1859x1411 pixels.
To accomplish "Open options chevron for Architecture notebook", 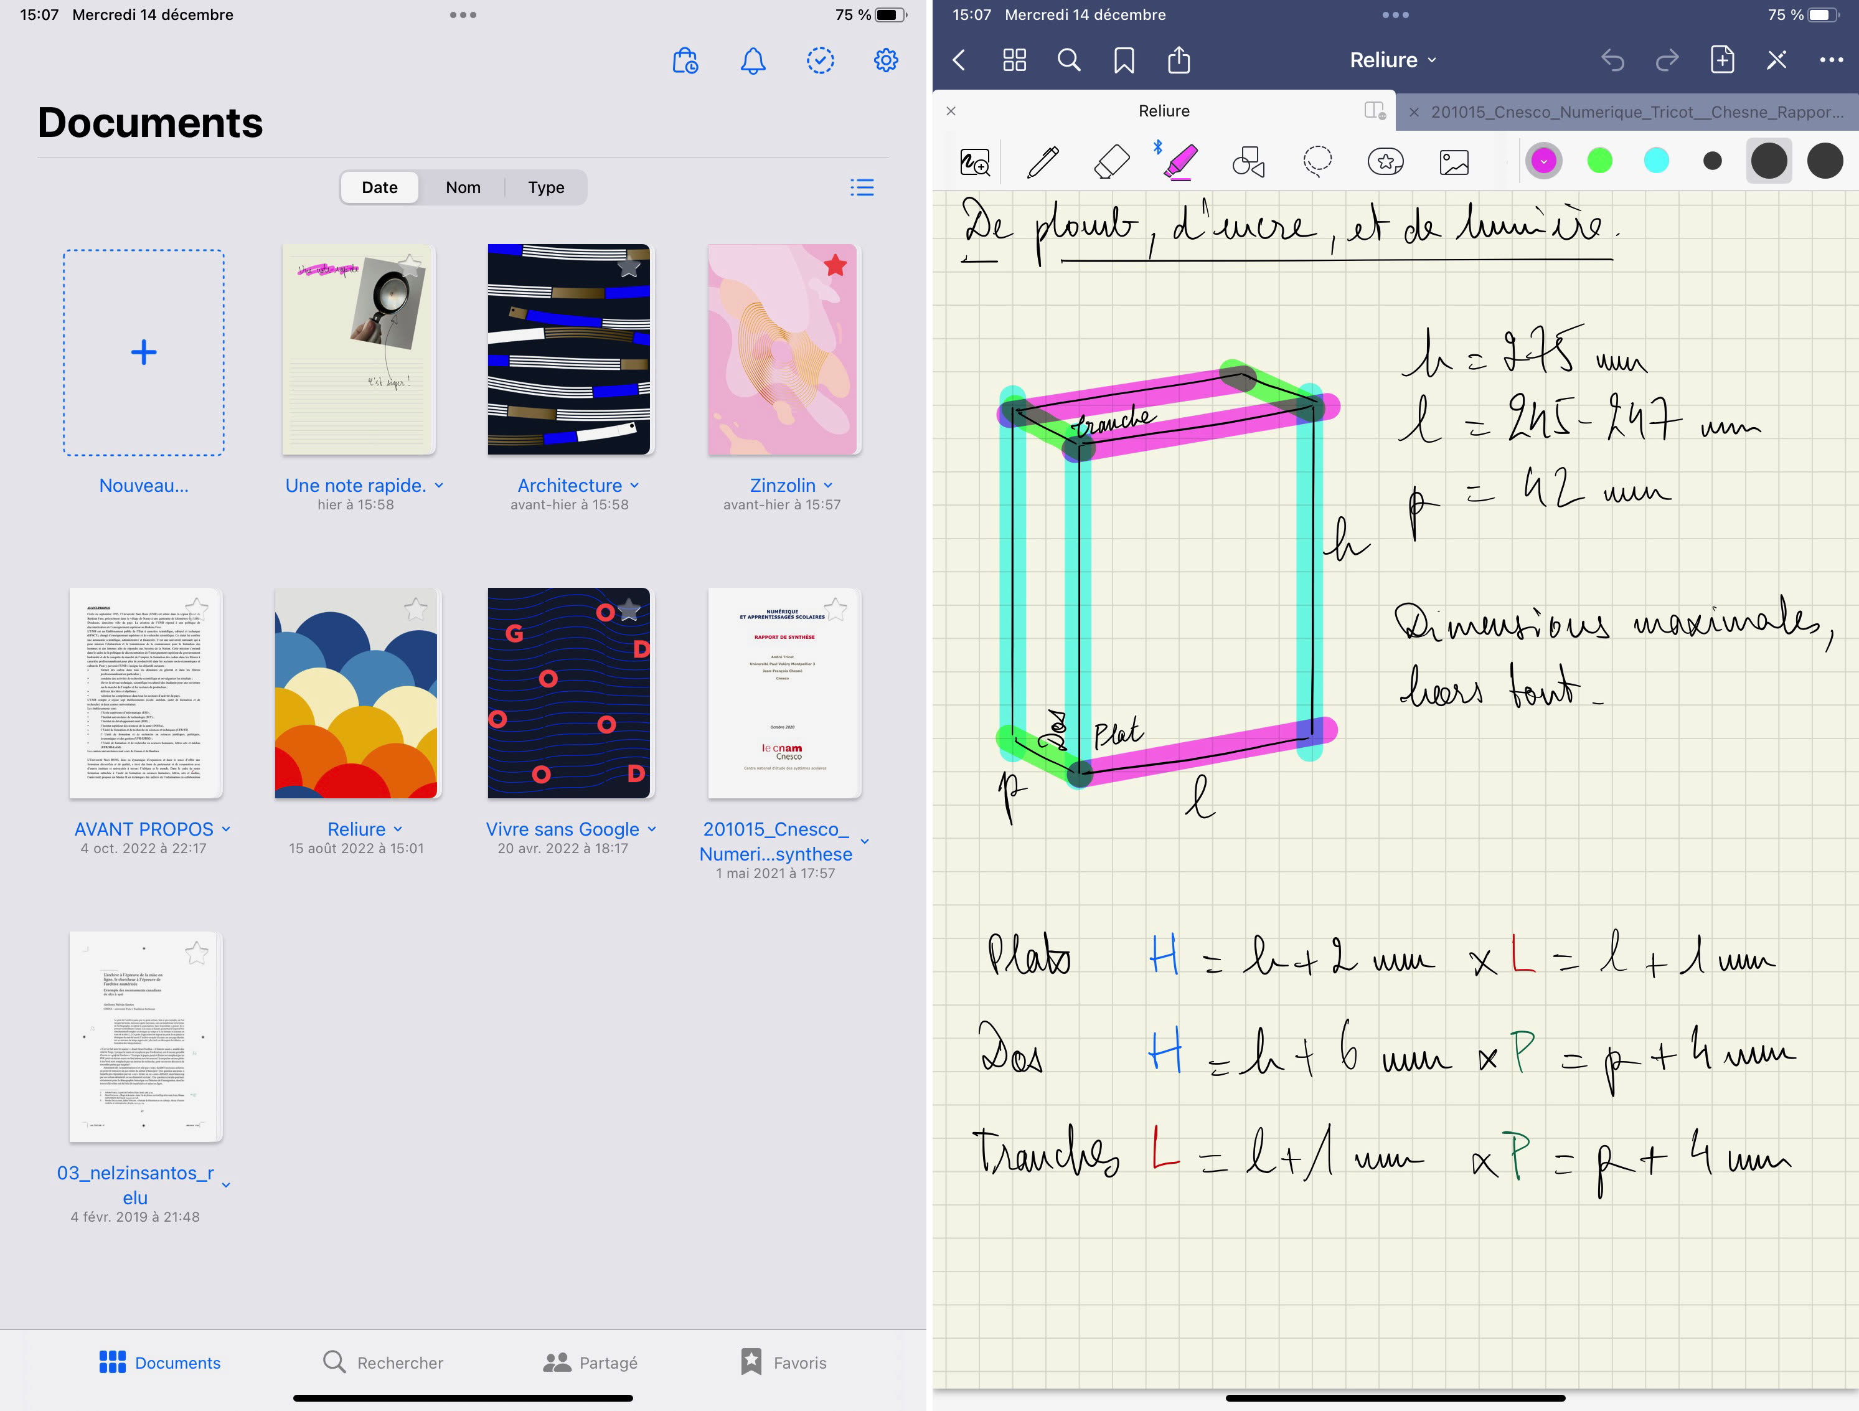I will click(x=634, y=486).
